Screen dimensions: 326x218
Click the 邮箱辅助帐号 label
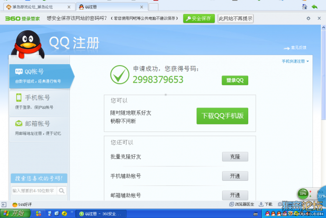click(x=126, y=195)
